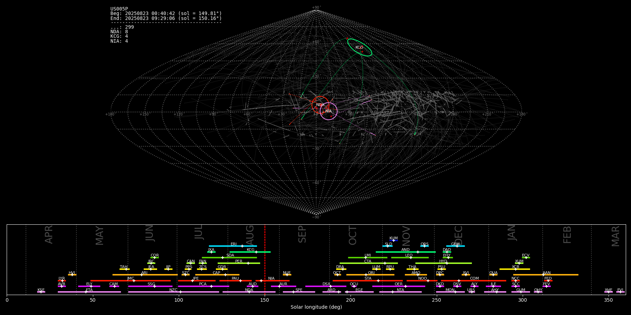Click the LEO shower label on timeline
The image size is (631, 315).
pos(409,255)
